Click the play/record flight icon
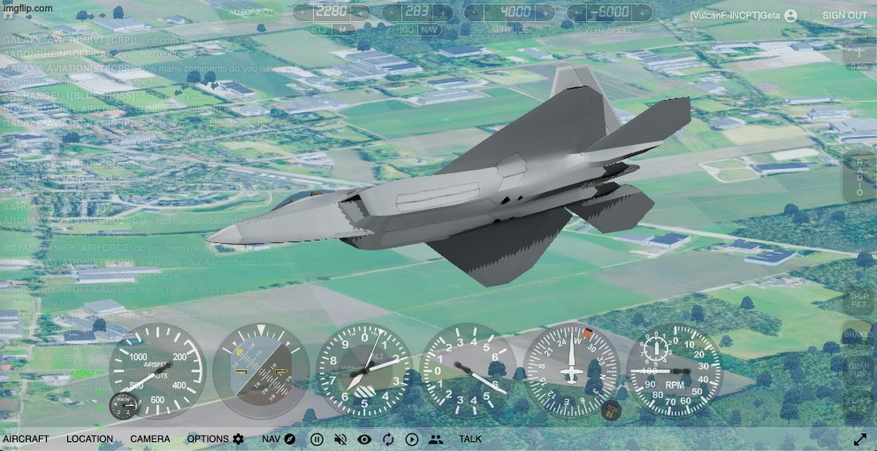 point(412,439)
